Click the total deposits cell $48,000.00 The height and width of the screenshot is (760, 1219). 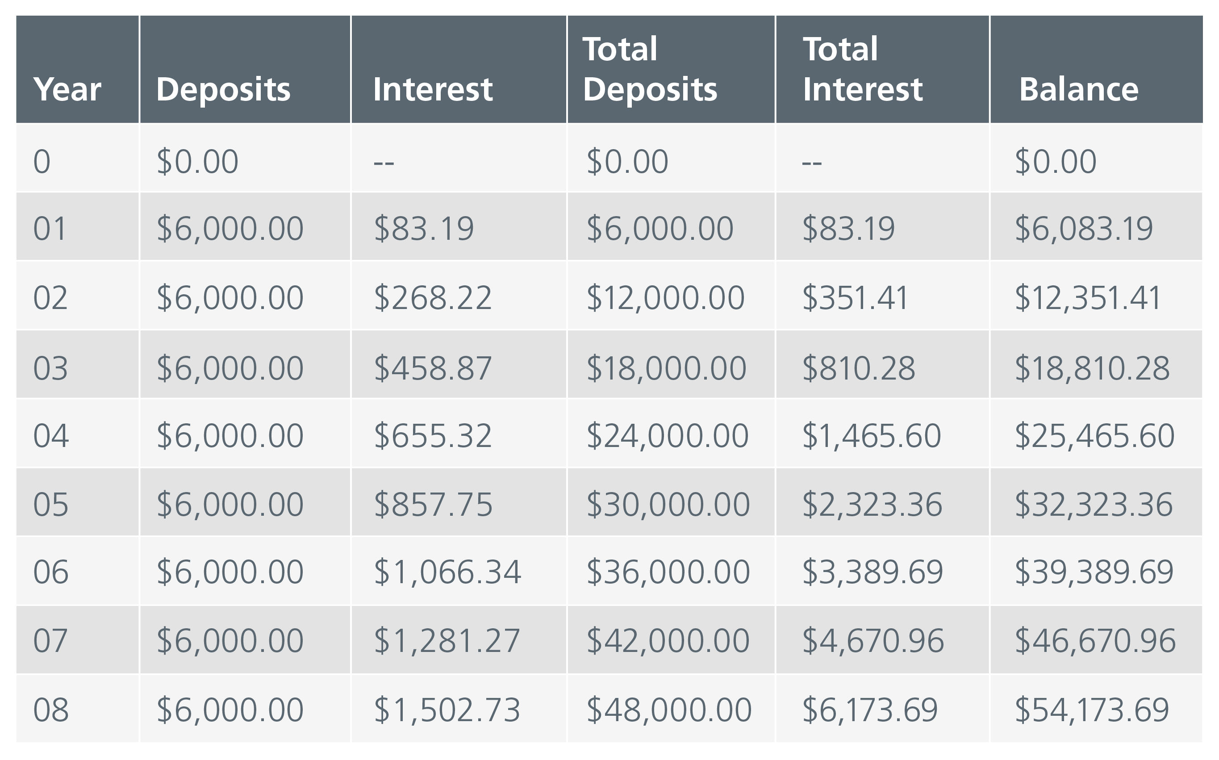pos(671,709)
